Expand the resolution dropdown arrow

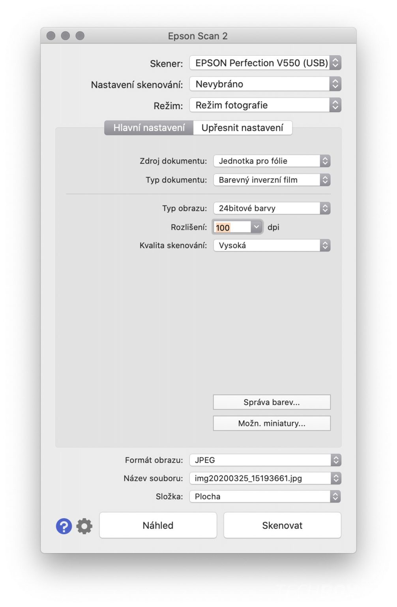[x=257, y=227]
